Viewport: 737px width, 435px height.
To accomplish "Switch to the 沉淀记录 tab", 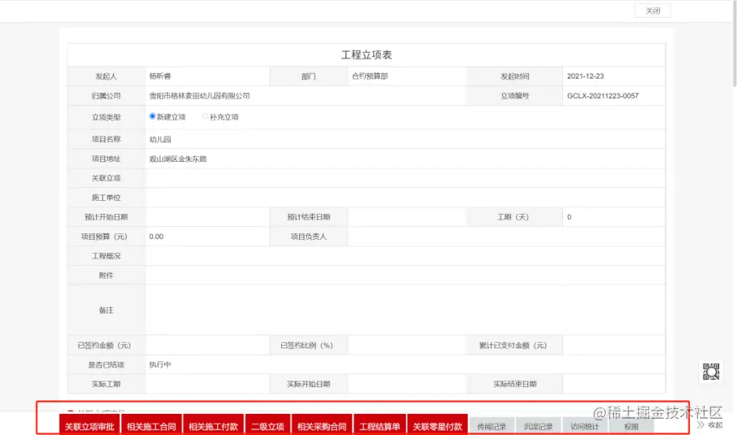I will 539,426.
